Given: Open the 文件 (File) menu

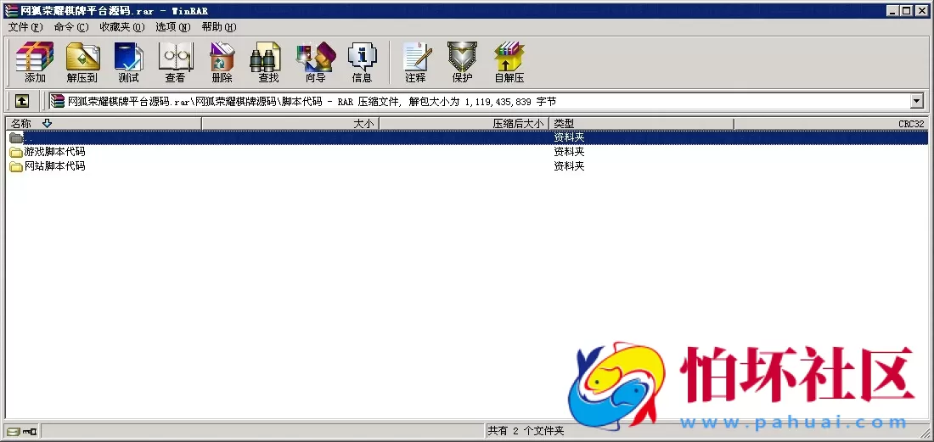Looking at the screenshot, I should pos(25,27).
